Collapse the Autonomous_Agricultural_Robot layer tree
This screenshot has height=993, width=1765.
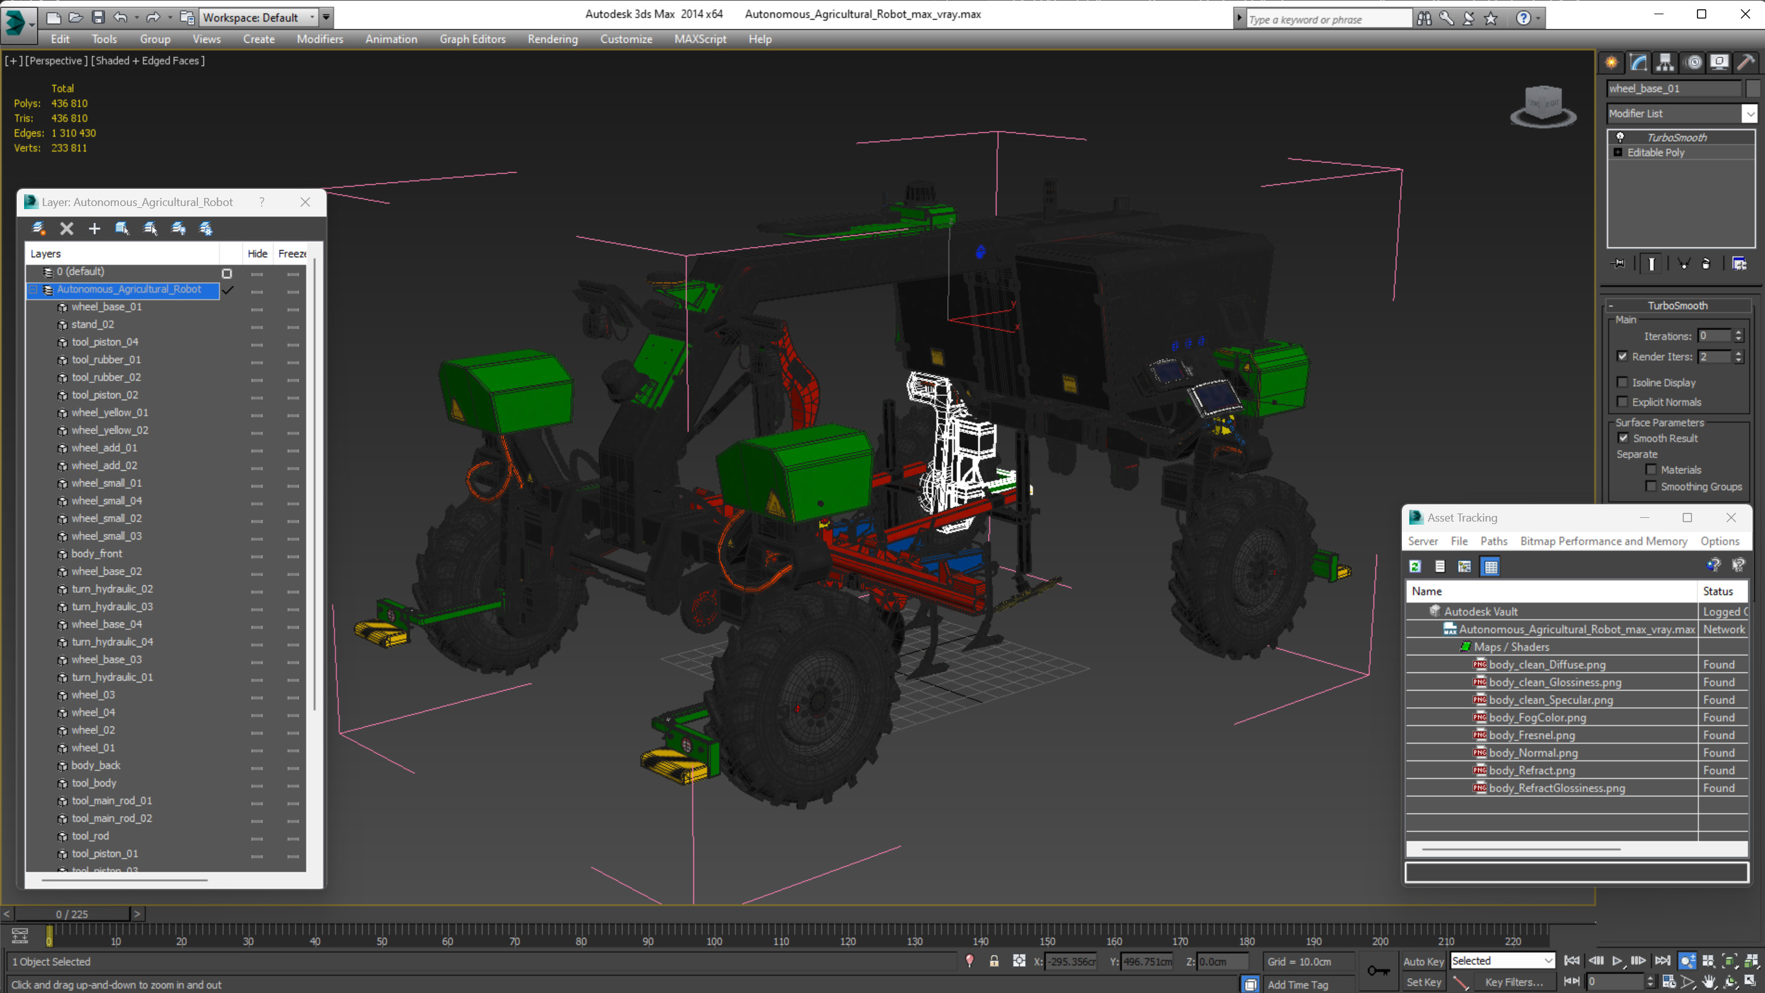click(32, 289)
